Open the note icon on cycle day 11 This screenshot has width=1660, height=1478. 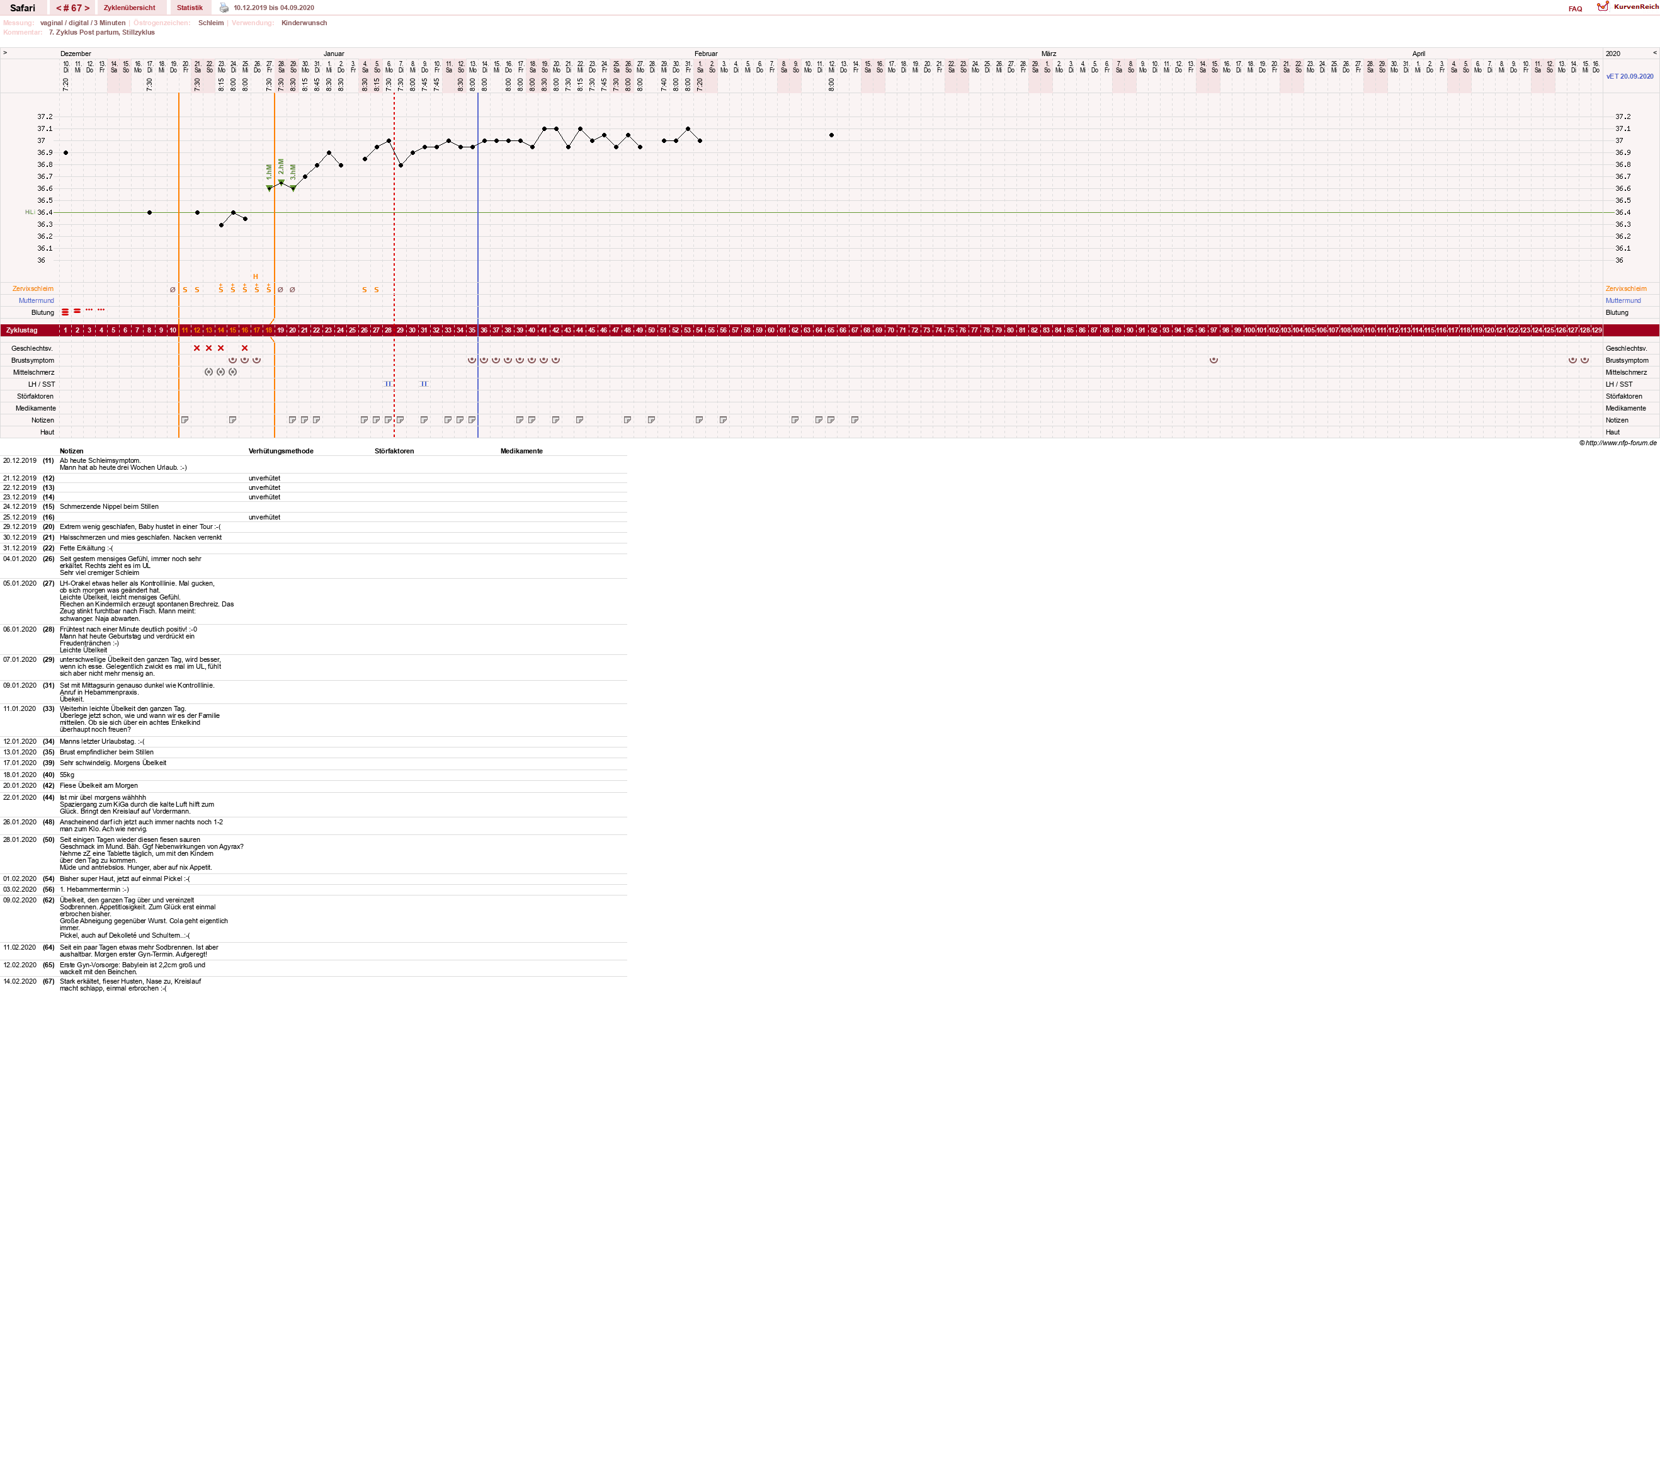(185, 420)
